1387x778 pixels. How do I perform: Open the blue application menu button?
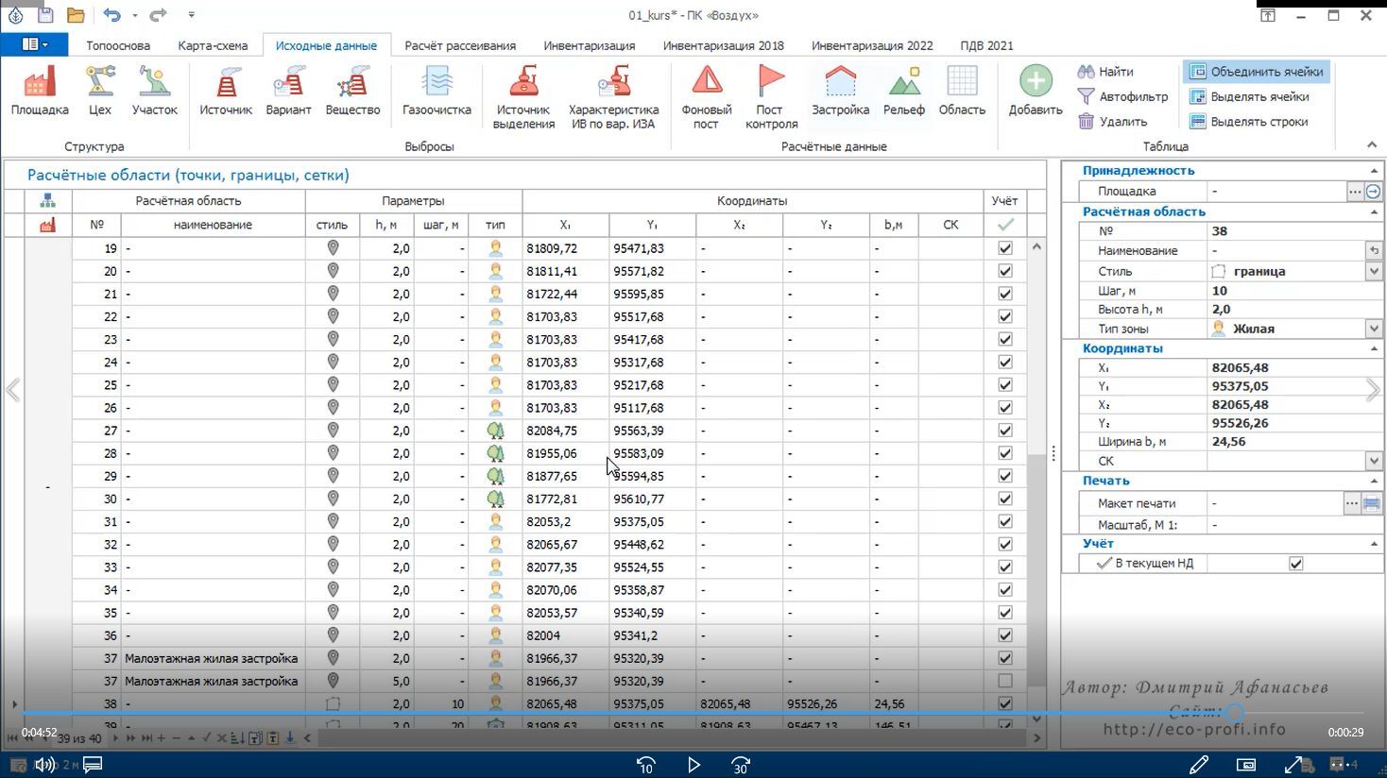pos(34,44)
